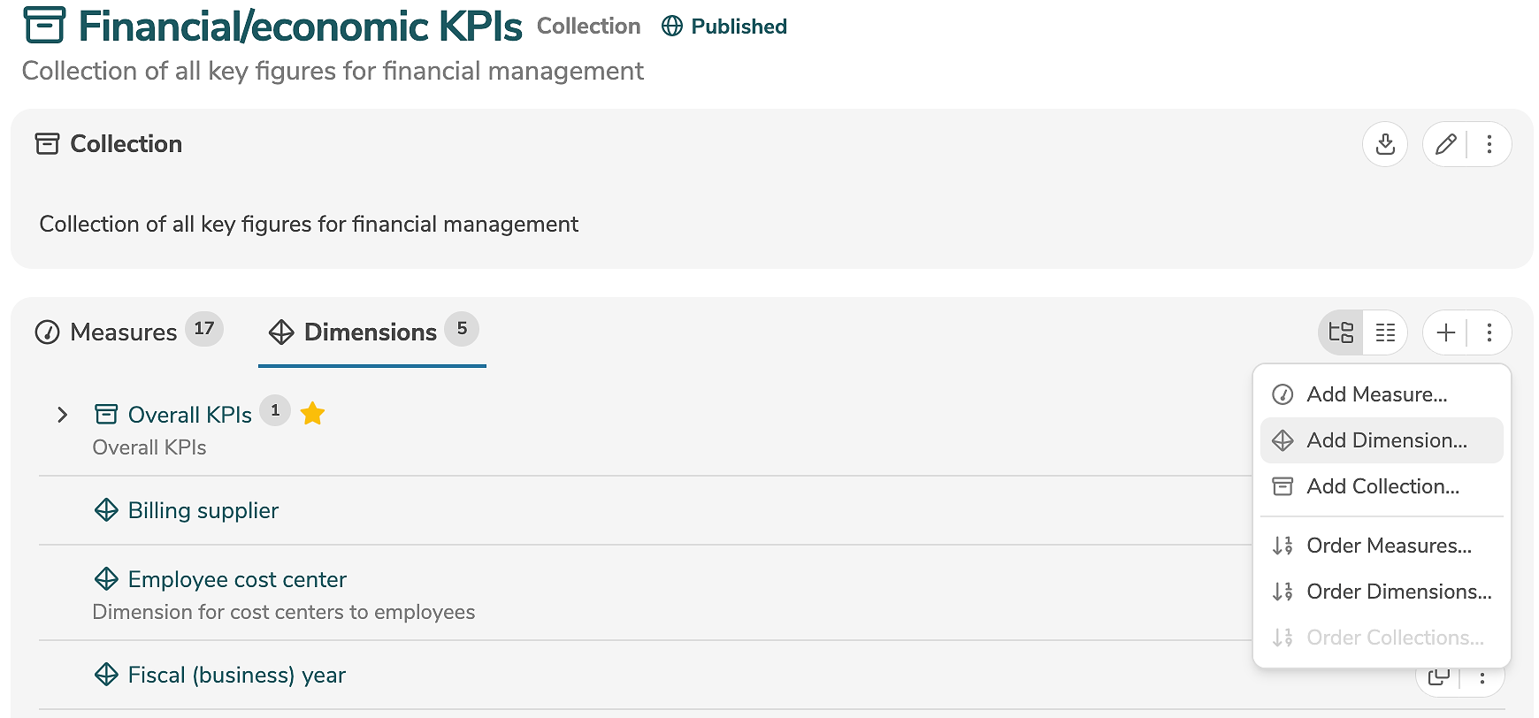Select Add Collection menu entry
Image resolution: width=1539 pixels, height=718 pixels.
pos(1382,486)
